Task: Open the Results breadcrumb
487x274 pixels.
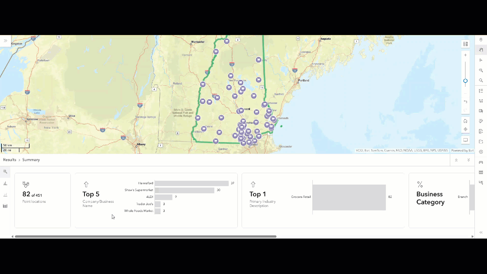Action: pos(10,159)
